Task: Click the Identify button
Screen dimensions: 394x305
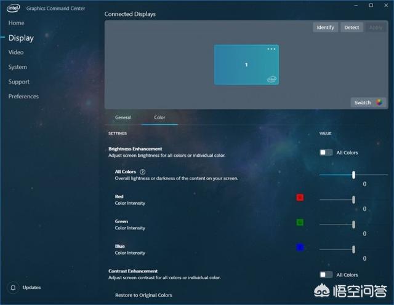Action: [x=326, y=27]
